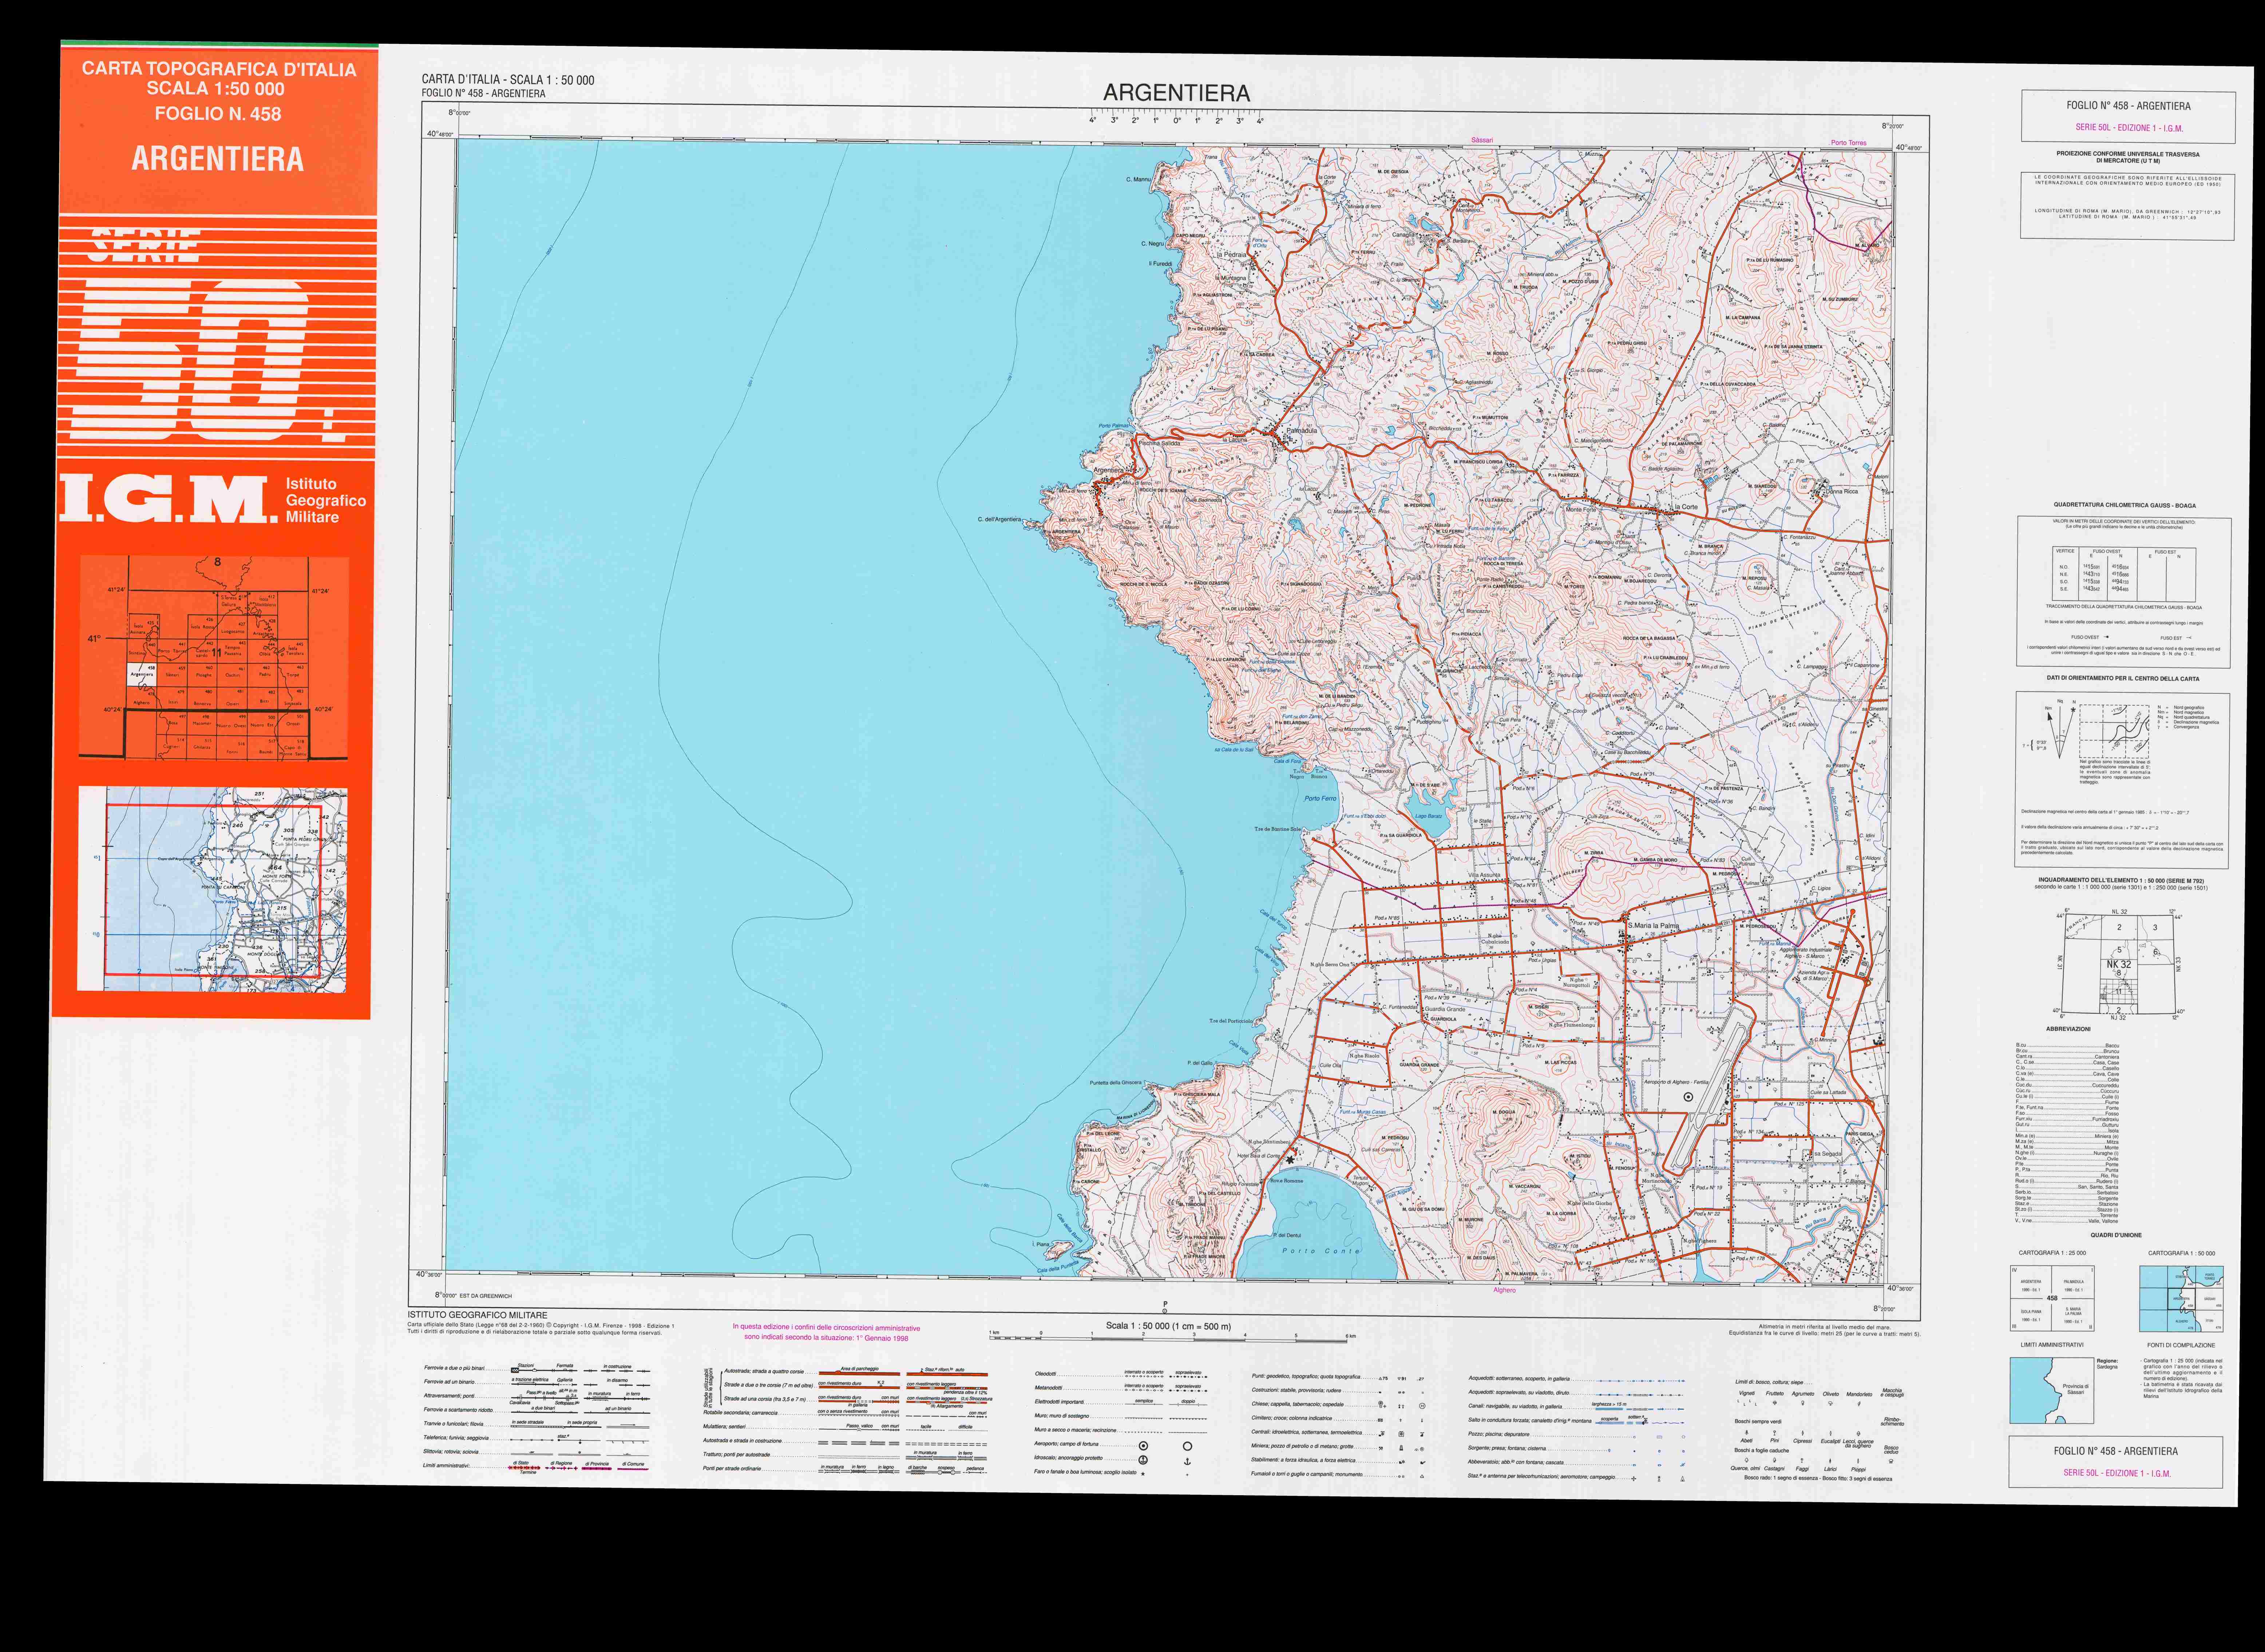Image resolution: width=2265 pixels, height=1652 pixels.
Task: Click the 'la Corte' village label
Action: [1687, 507]
